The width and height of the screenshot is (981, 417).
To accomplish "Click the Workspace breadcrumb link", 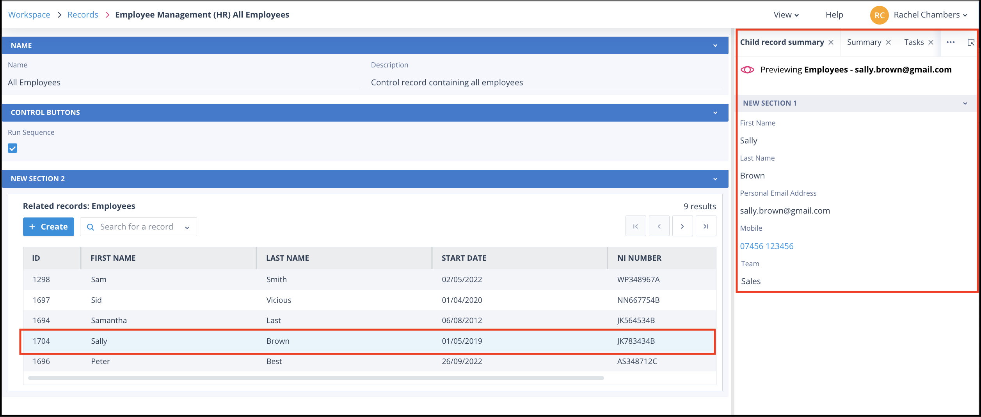I will click(x=29, y=15).
